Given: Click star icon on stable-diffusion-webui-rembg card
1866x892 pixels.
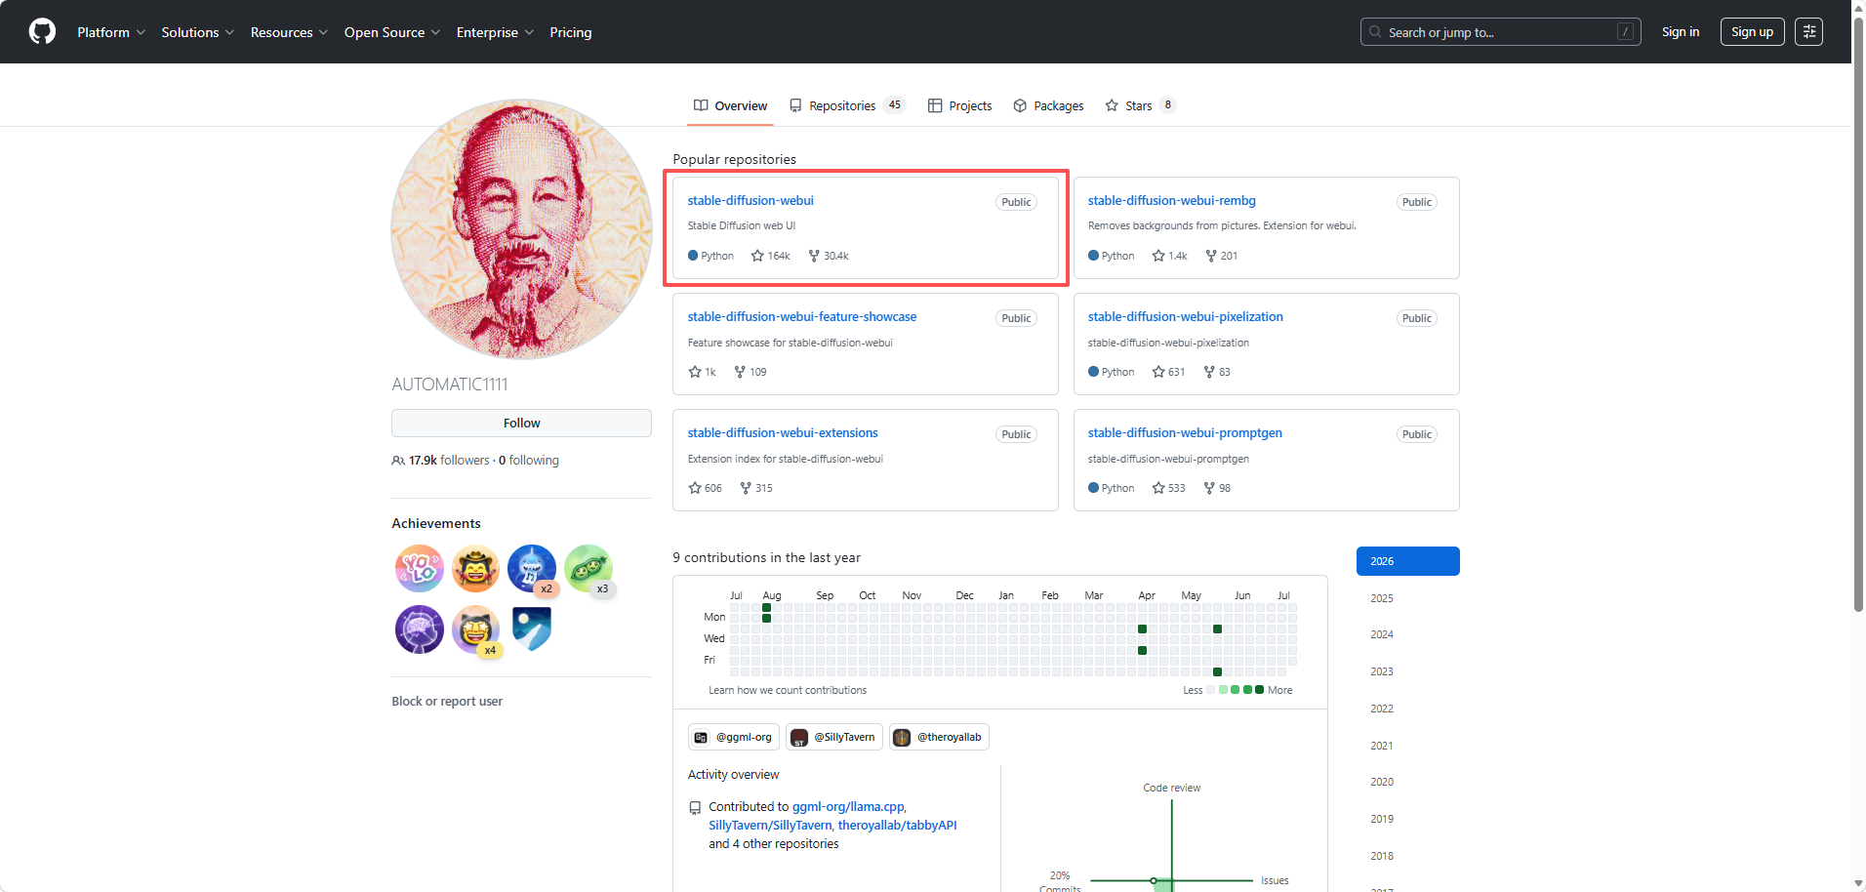Looking at the screenshot, I should tap(1158, 256).
